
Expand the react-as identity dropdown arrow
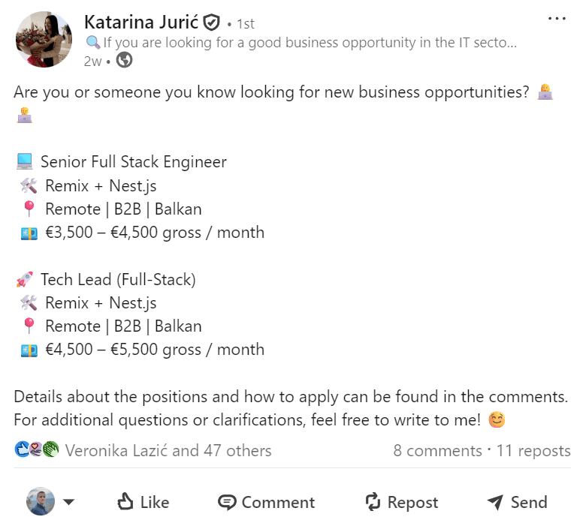tap(68, 502)
